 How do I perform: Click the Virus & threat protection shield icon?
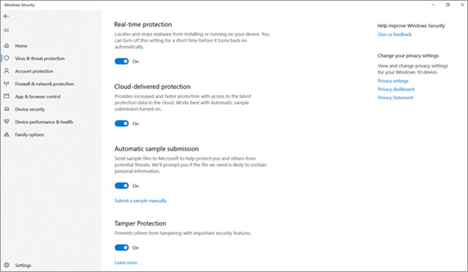pos(7,59)
